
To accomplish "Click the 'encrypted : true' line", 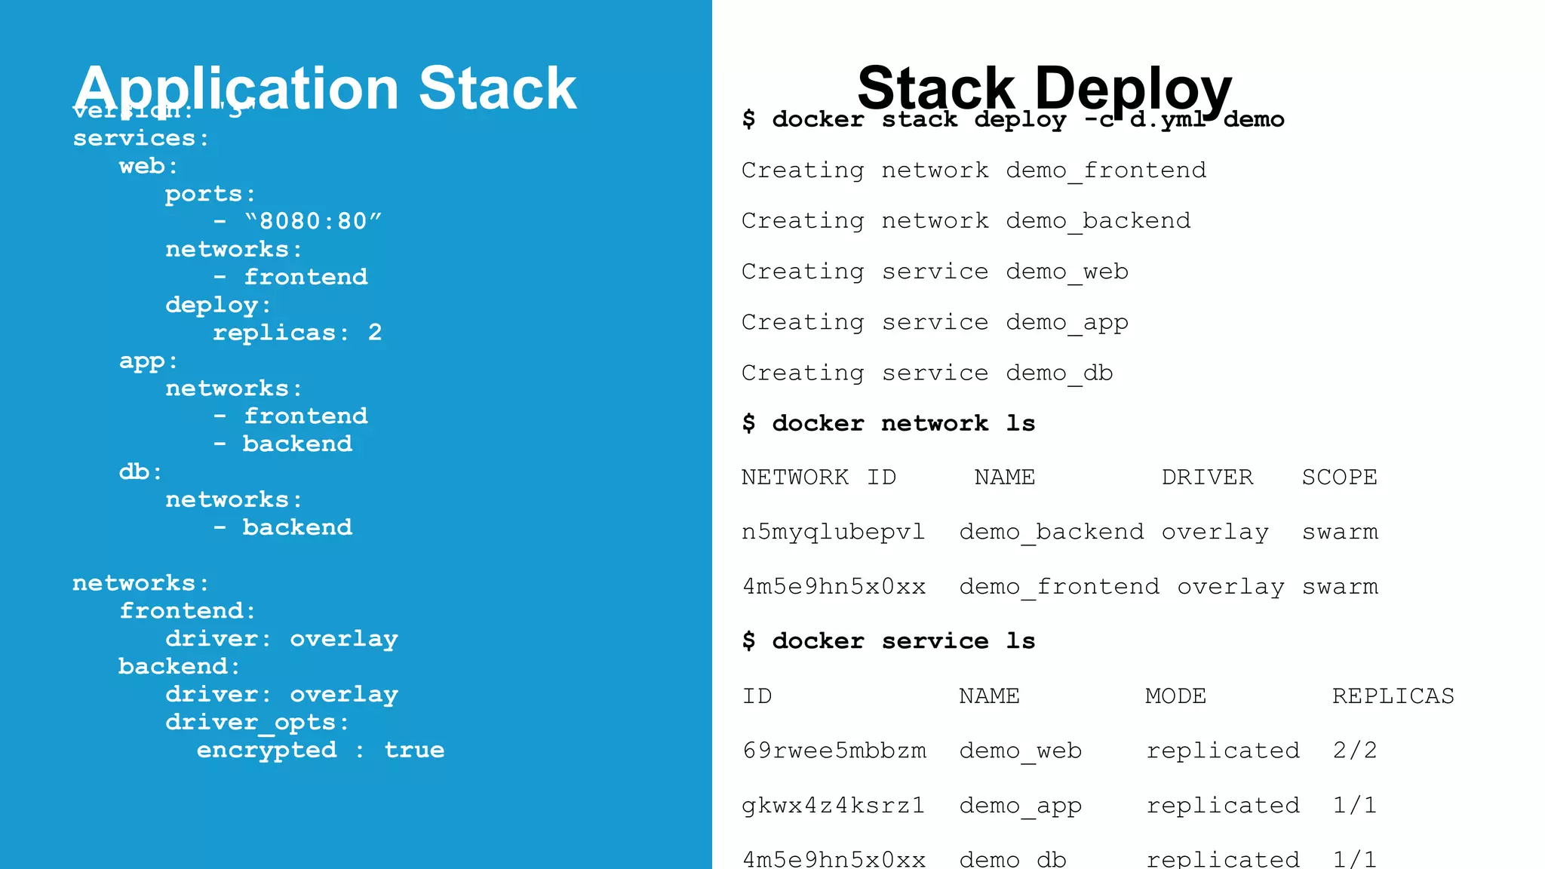I will (320, 750).
